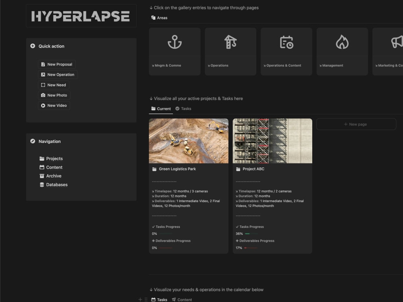Switch to the Current tab
403x302 pixels.
(x=161, y=109)
